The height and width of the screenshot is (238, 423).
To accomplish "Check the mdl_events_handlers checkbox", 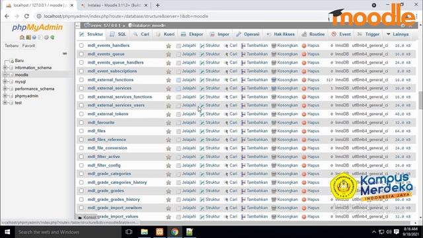I will [x=81, y=46].
